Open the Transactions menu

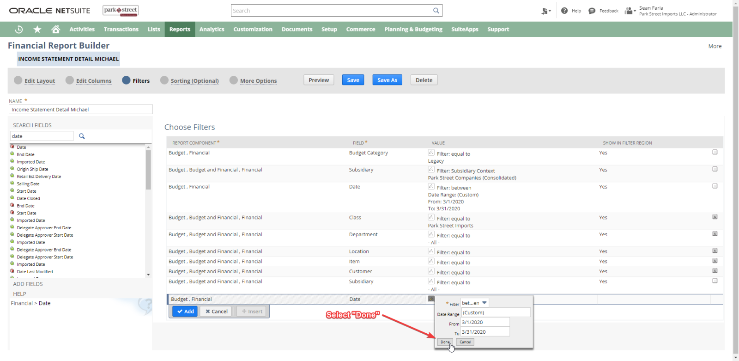click(x=121, y=29)
